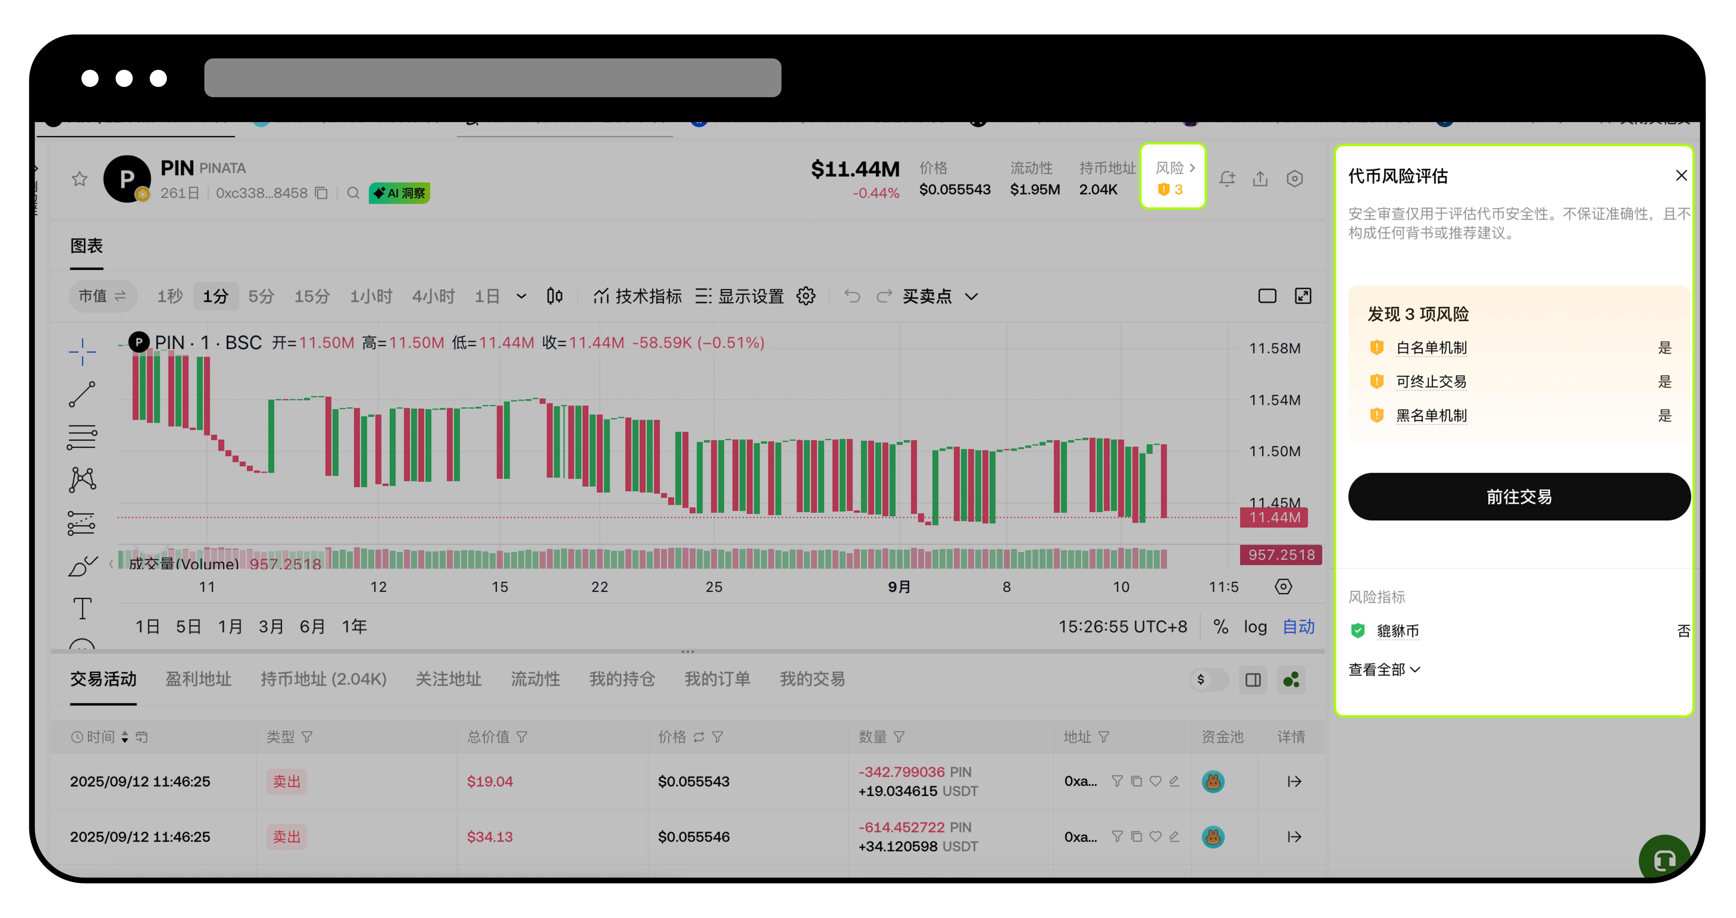Select the 1日 interval
The height and width of the screenshot is (918, 1736).
(x=487, y=296)
